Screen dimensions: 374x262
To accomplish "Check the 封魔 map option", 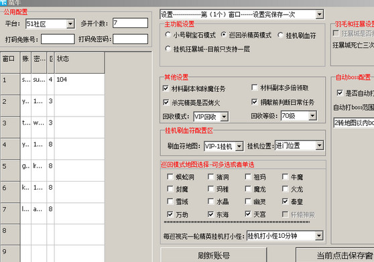I will [170, 189].
